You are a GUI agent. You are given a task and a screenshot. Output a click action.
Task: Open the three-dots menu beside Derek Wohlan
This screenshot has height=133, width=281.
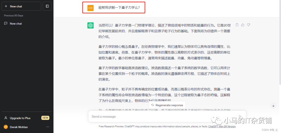[48, 127]
